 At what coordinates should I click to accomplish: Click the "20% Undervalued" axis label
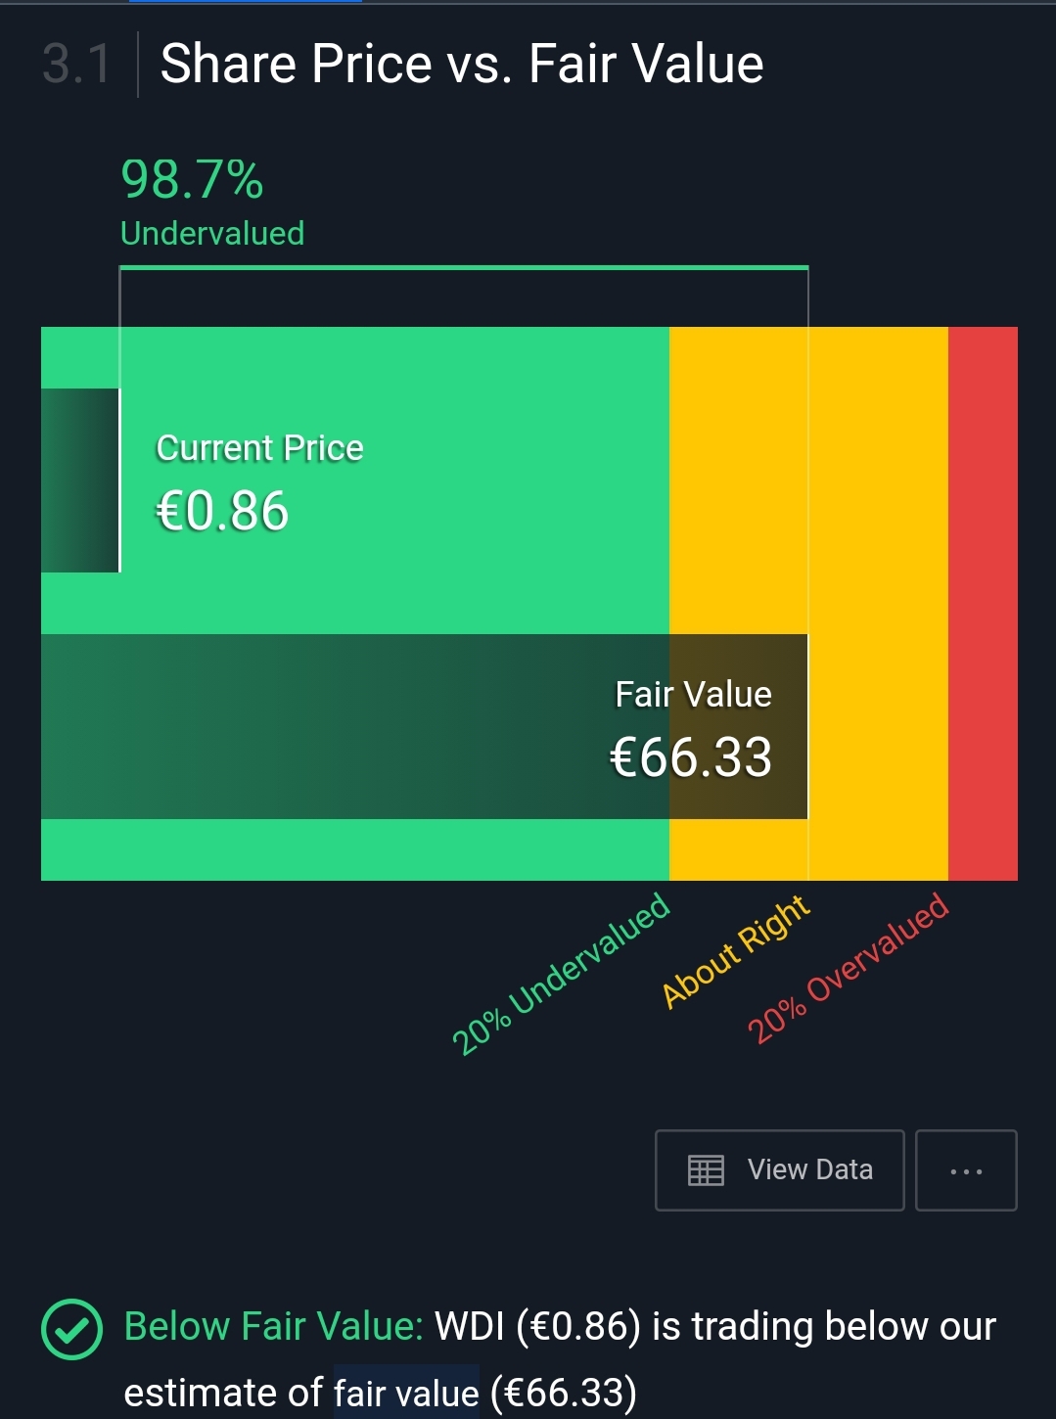[561, 973]
